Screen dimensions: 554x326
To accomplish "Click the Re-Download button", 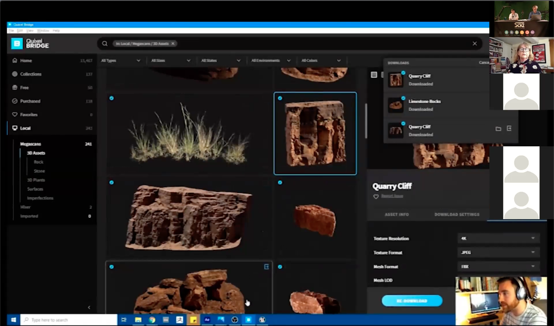I will tap(412, 301).
